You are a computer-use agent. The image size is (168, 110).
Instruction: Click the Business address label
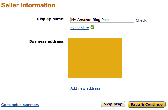47,41
